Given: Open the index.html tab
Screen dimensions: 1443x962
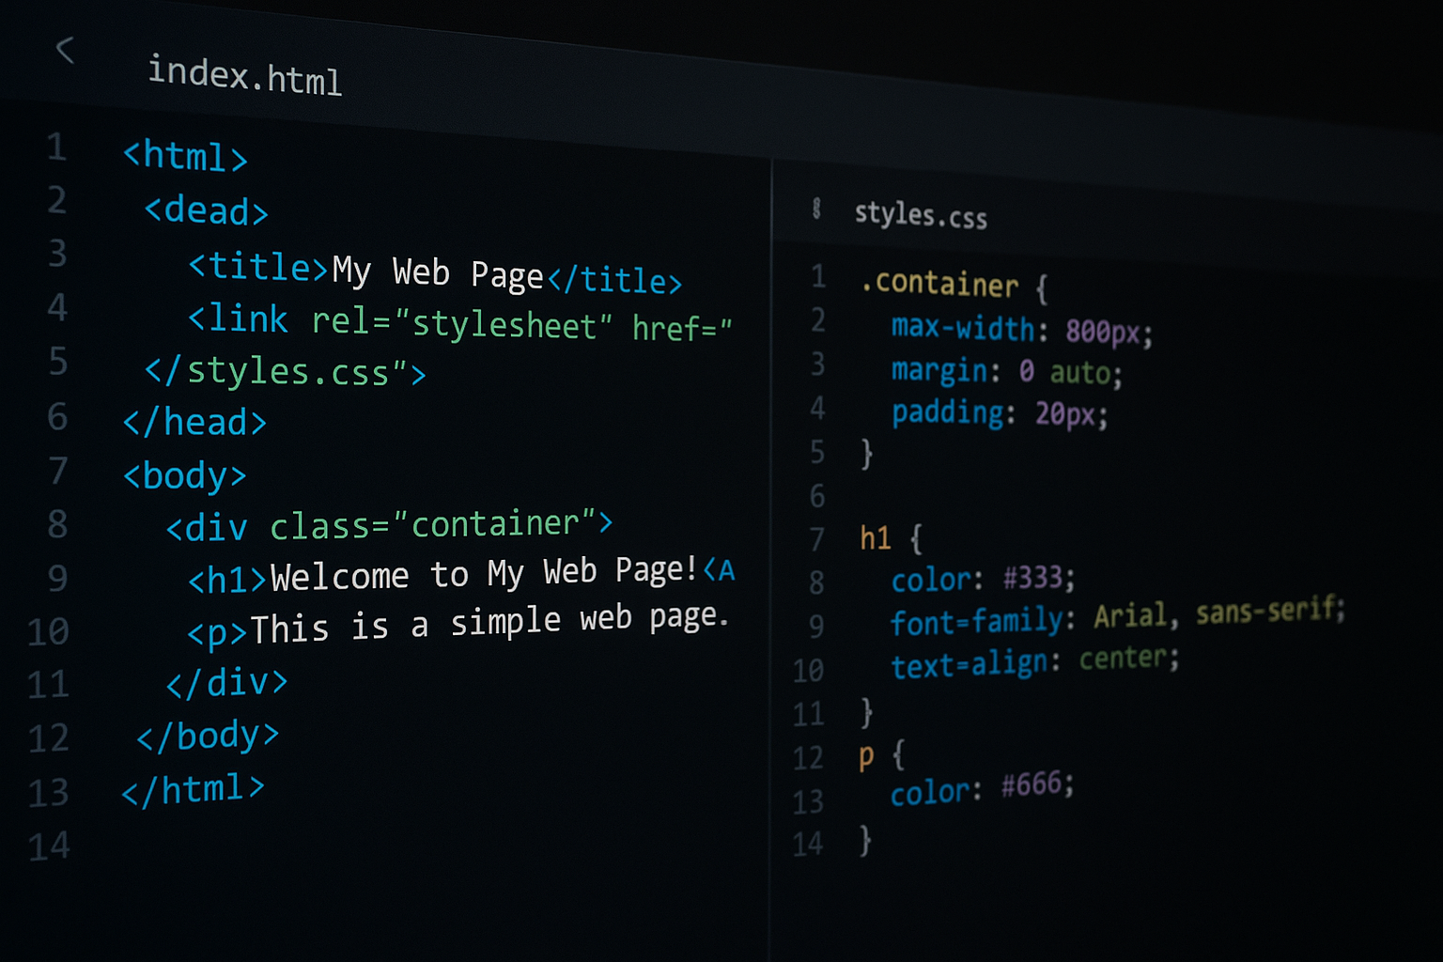Looking at the screenshot, I should 244,75.
